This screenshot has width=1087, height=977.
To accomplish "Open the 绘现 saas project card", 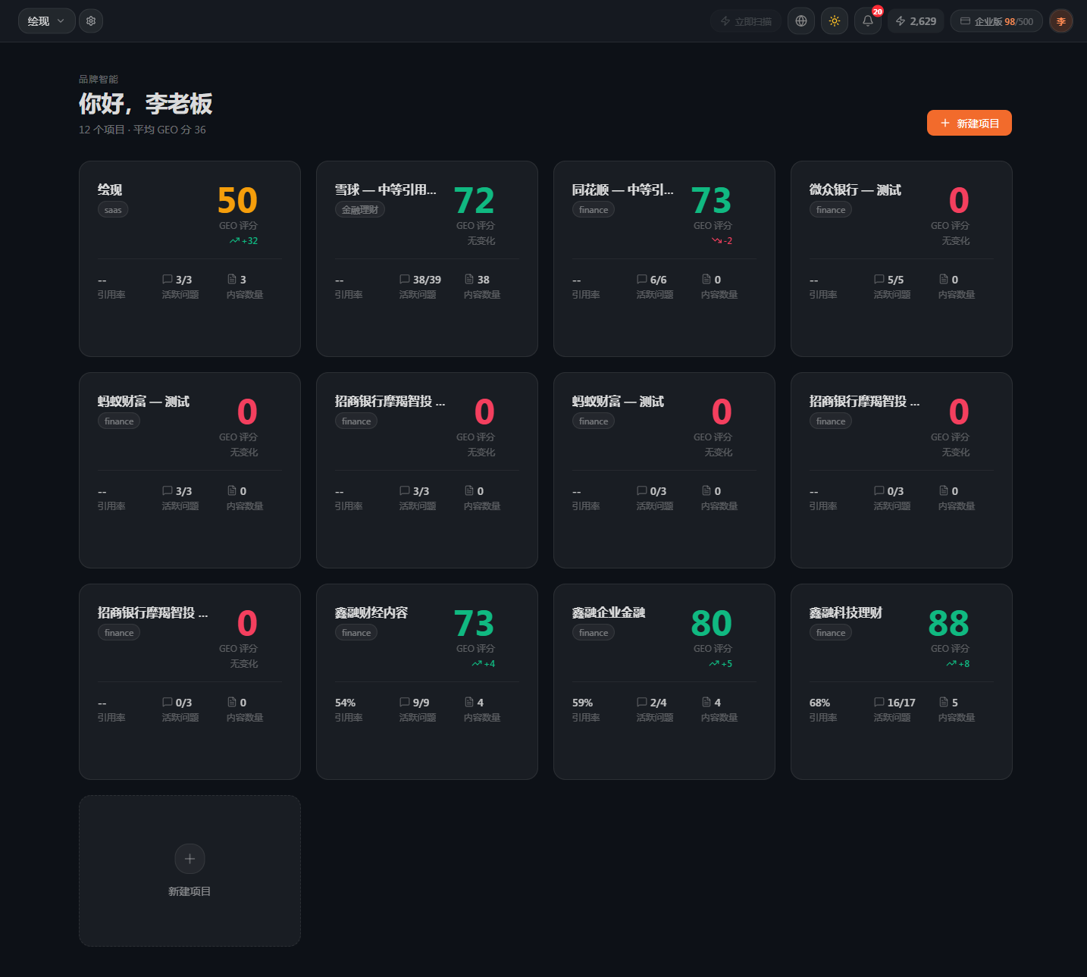I will tap(190, 258).
